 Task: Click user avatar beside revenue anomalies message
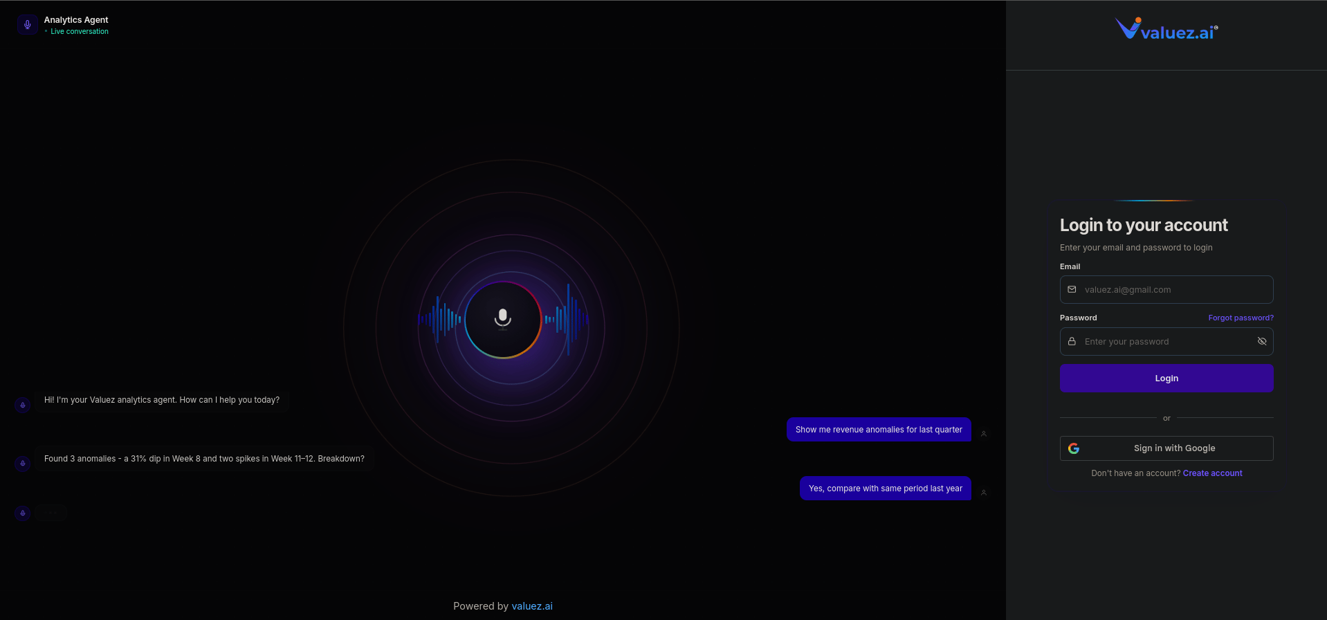pyautogui.click(x=984, y=434)
